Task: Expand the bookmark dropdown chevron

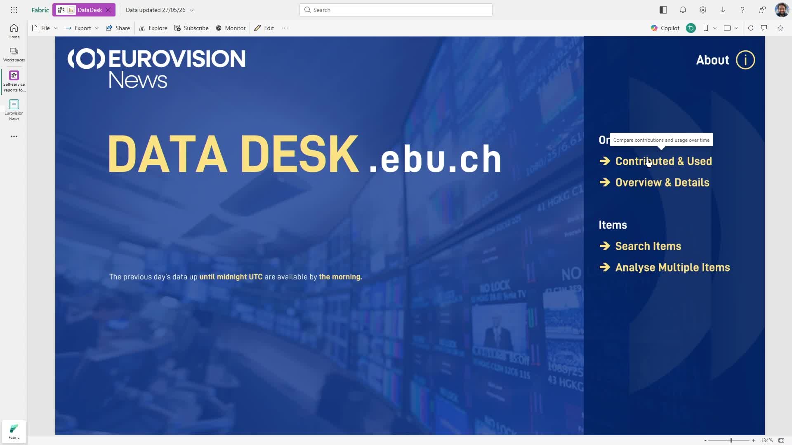Action: tap(715, 28)
